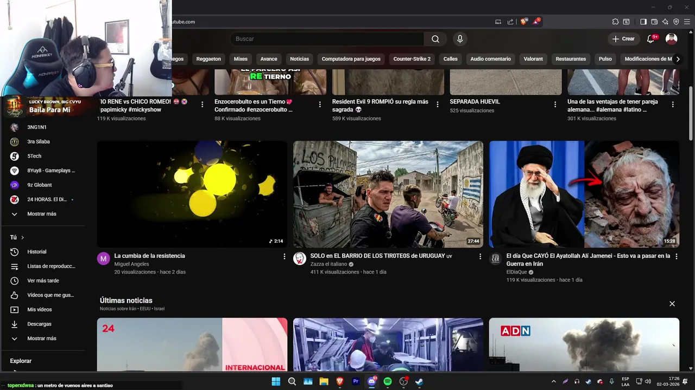The width and height of the screenshot is (695, 390).
Task: Open options for El día Que CAYÓ video
Action: [676, 256]
